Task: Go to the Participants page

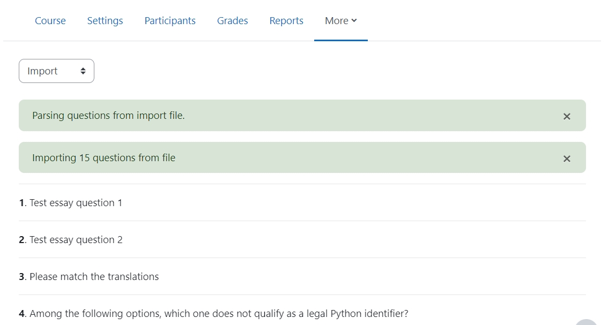Action: pos(169,20)
